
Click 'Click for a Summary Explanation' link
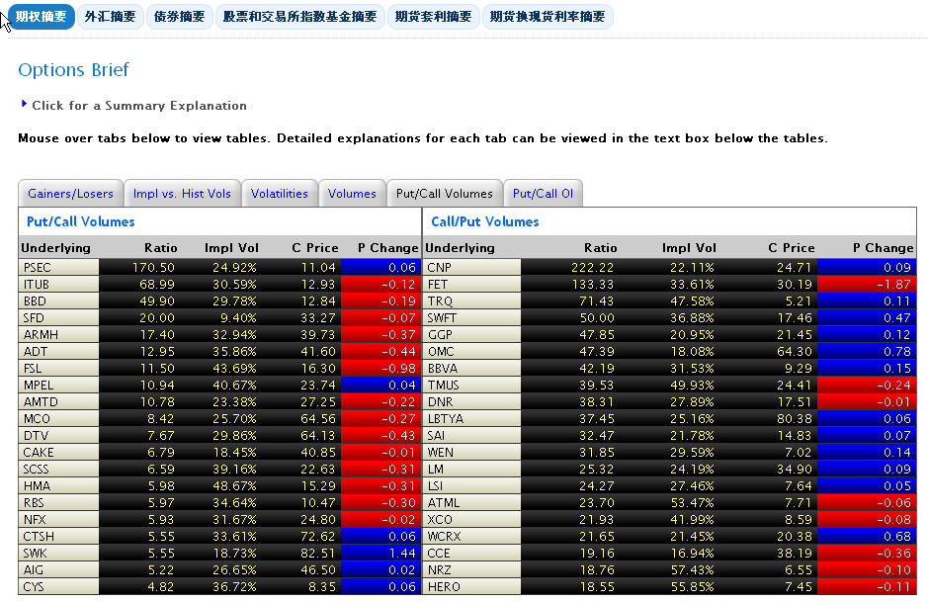(x=139, y=106)
